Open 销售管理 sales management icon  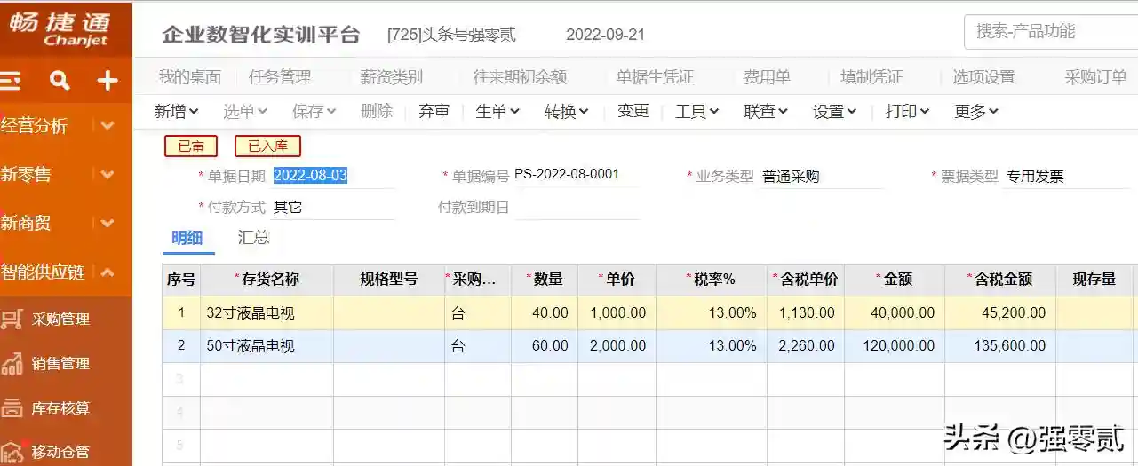point(12,364)
